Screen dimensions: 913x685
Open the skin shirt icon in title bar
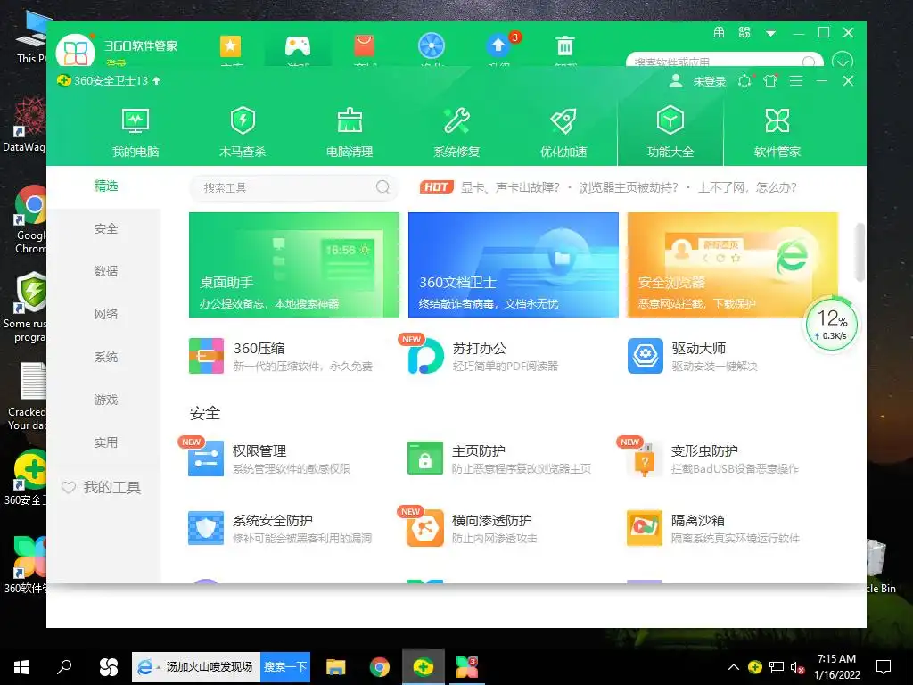point(770,81)
